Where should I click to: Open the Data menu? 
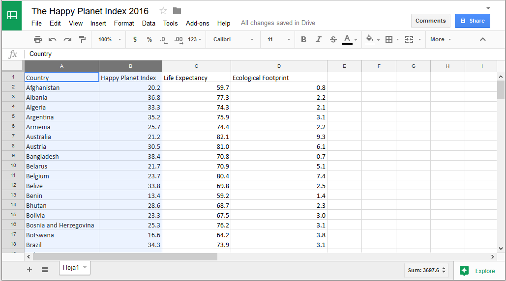[x=149, y=23]
